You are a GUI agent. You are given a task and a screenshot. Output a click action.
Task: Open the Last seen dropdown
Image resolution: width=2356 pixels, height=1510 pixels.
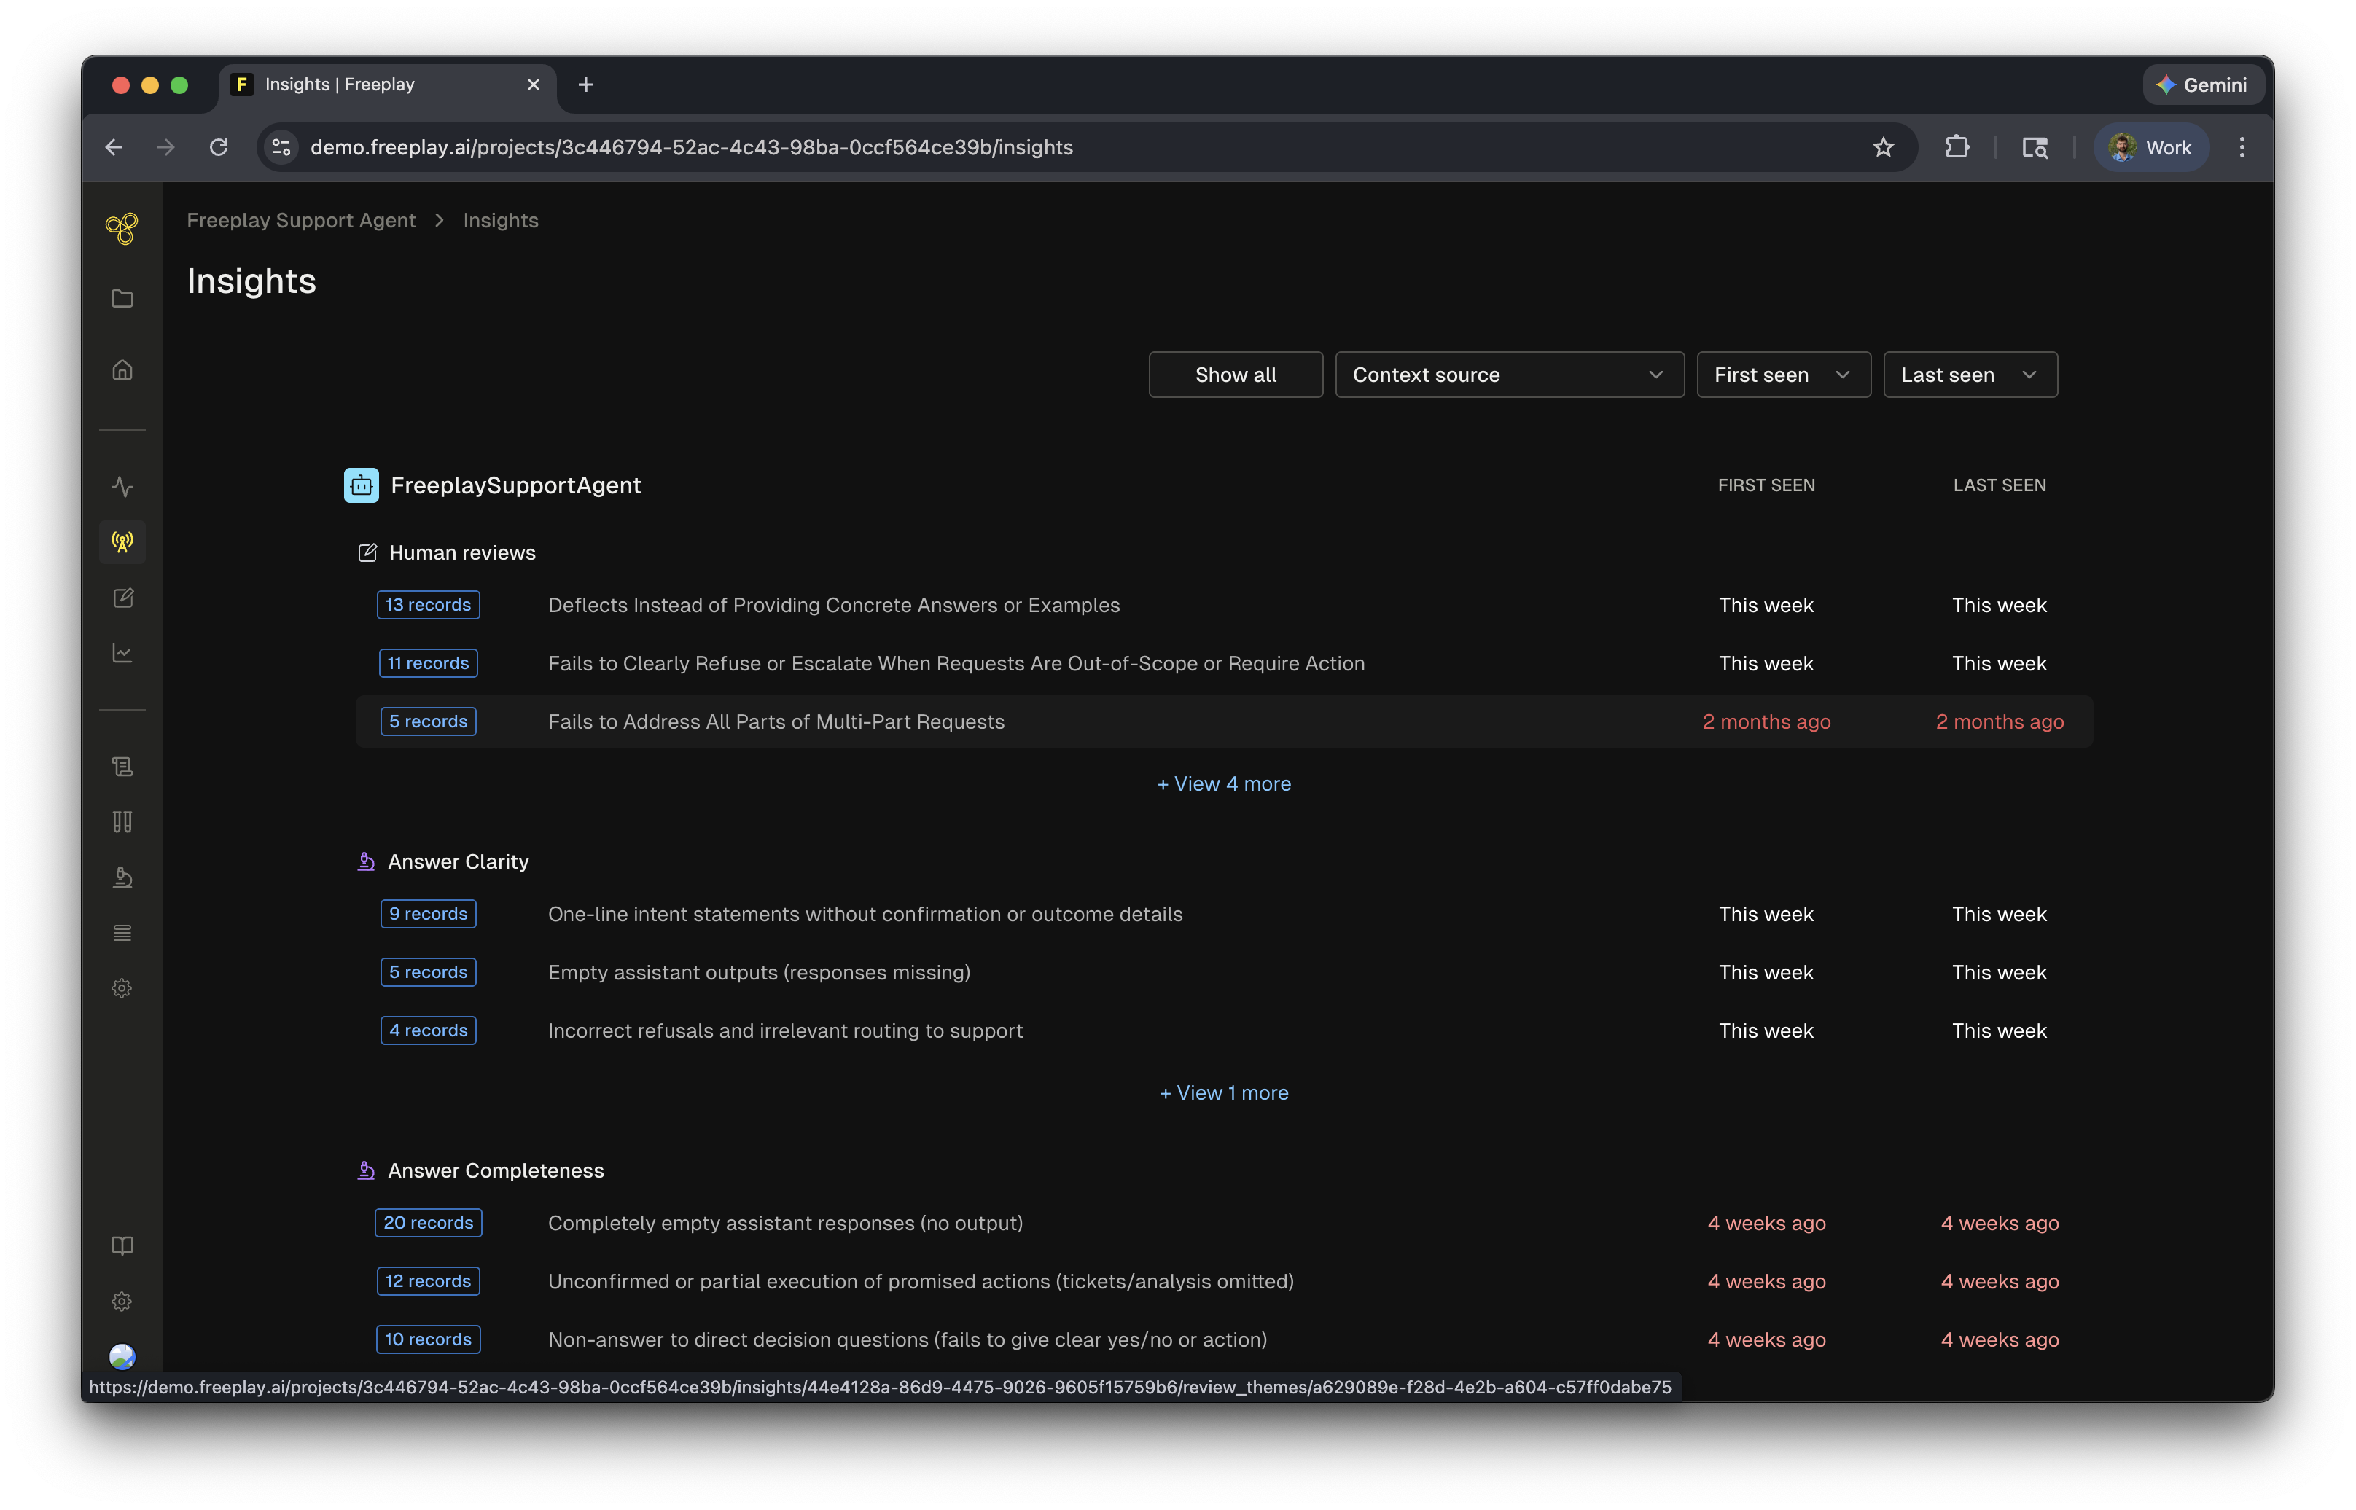[x=1970, y=375]
